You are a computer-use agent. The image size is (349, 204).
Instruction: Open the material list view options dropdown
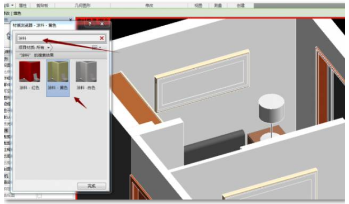97,48
